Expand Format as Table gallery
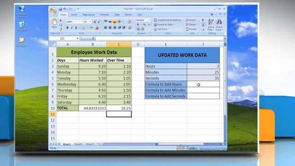The width and height of the screenshot is (295, 166). pos(164,24)
